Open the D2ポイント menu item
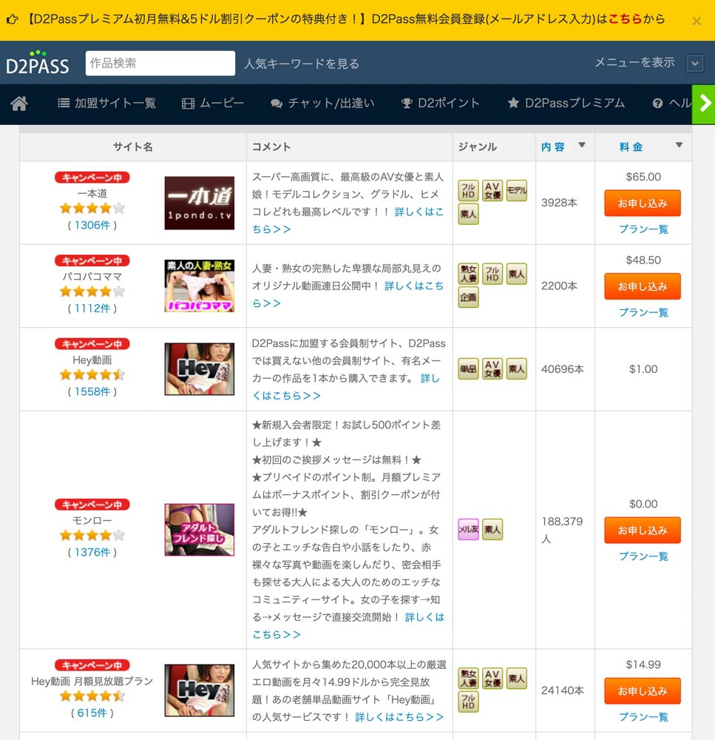715x740 pixels. pos(441,104)
